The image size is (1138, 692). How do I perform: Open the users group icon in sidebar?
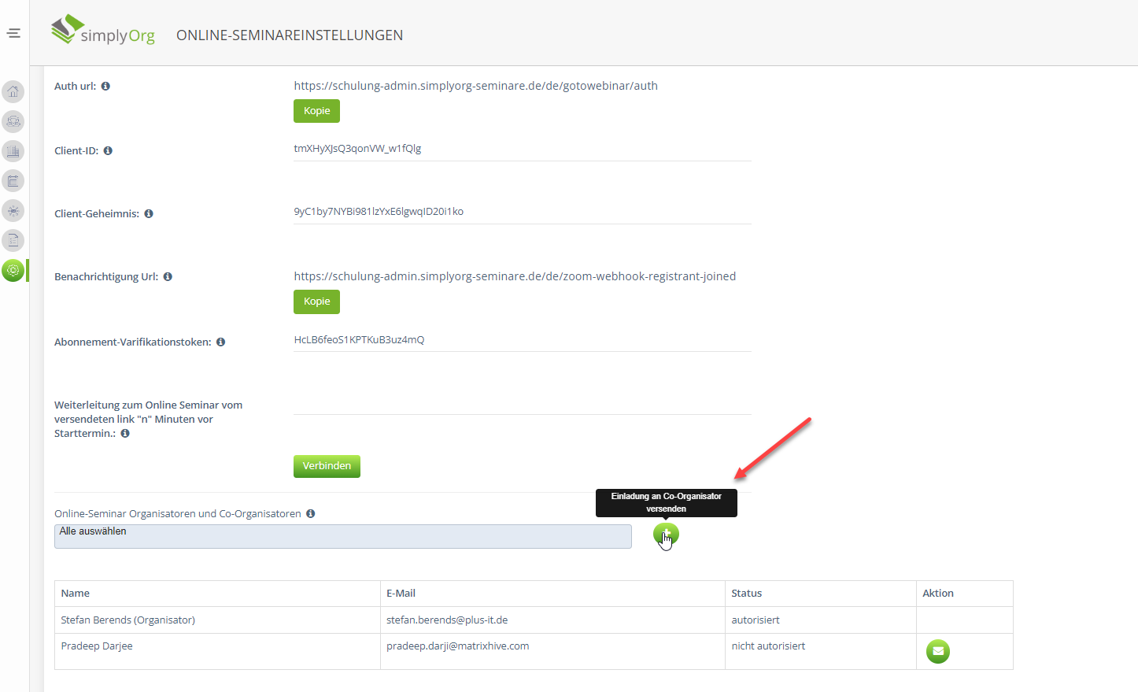click(13, 121)
